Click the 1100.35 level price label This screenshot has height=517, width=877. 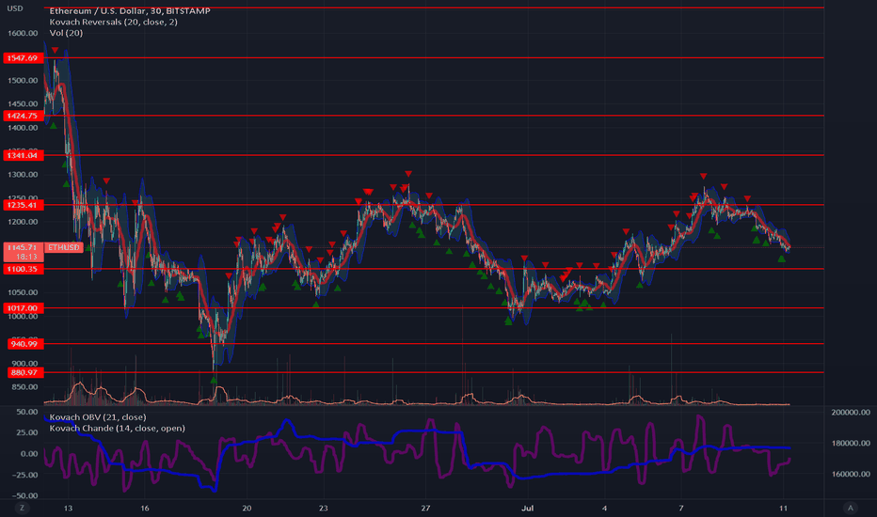tap(23, 270)
